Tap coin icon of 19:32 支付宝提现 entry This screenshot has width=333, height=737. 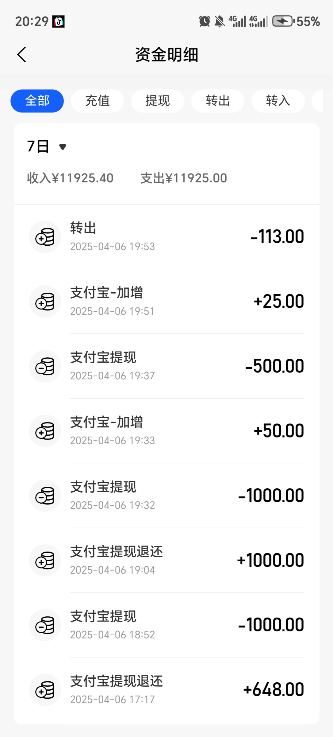(45, 496)
